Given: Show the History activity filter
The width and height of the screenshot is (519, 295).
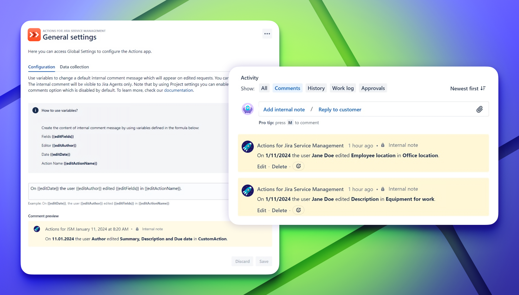Looking at the screenshot, I should (x=316, y=88).
